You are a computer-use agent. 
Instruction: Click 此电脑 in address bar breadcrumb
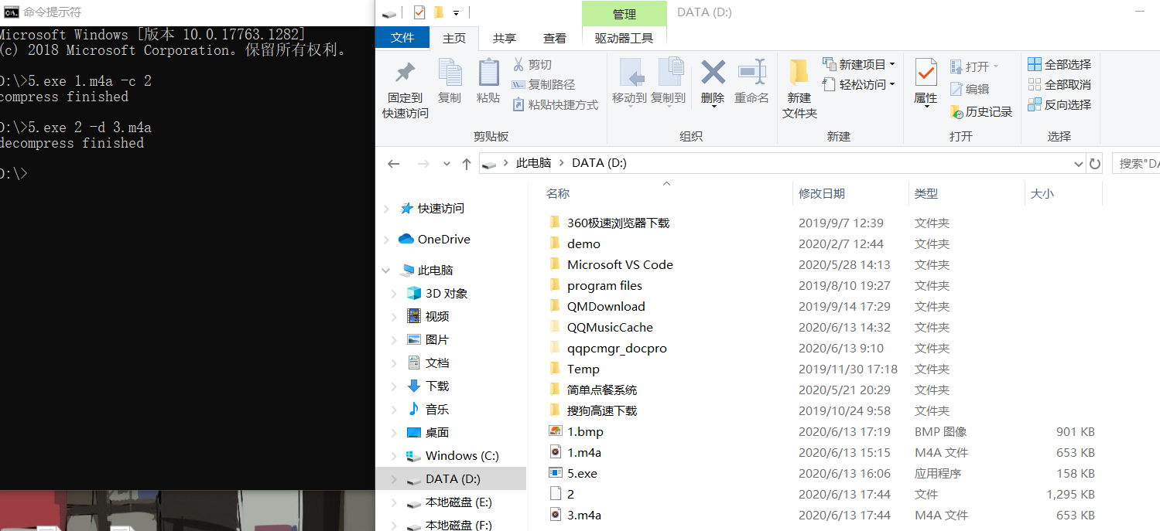(533, 163)
